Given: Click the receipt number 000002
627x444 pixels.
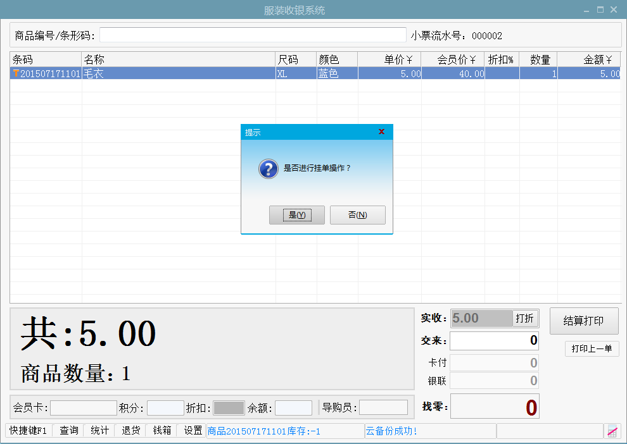Looking at the screenshot, I should click(x=486, y=36).
